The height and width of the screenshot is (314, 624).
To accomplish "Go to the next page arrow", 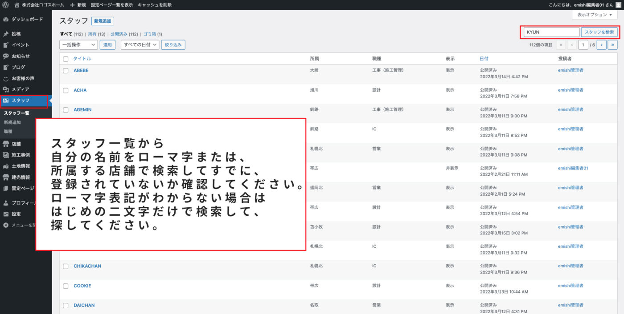I will click(601, 45).
